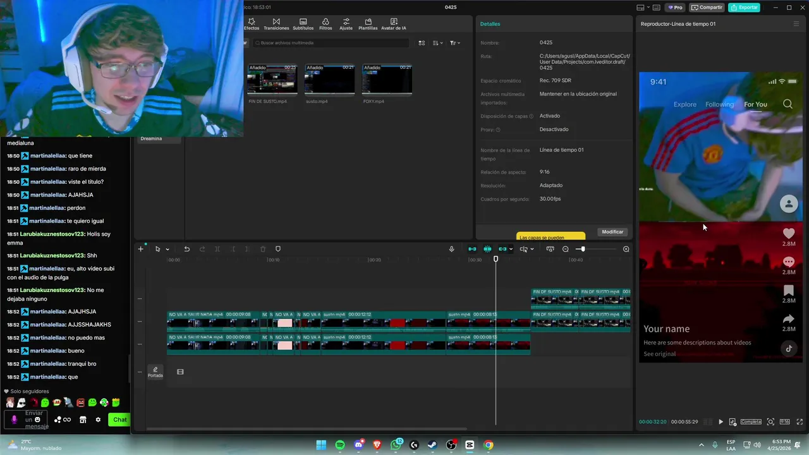
Task: Open the media filter dropdown
Action: (455, 43)
